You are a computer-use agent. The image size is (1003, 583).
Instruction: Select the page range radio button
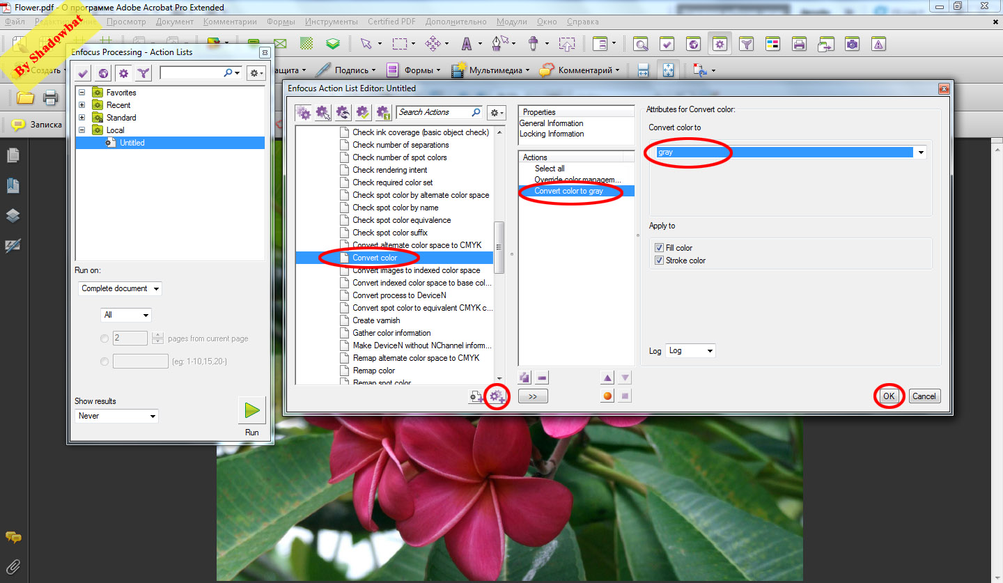(x=104, y=362)
